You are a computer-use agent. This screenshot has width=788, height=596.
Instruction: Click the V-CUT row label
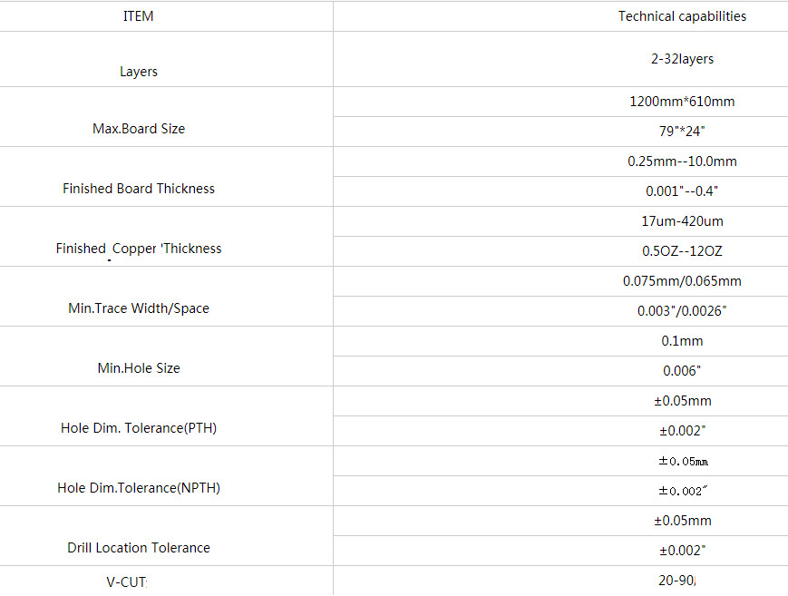(127, 582)
